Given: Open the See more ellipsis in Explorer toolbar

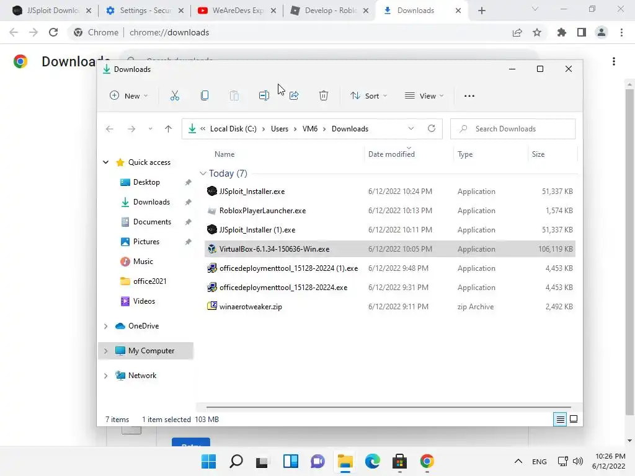Looking at the screenshot, I should coord(469,96).
